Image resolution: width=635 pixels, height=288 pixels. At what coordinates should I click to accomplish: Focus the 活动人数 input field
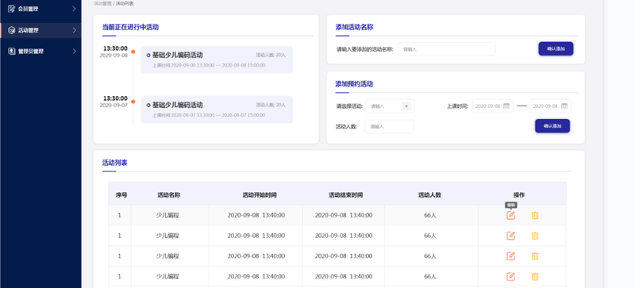(389, 126)
